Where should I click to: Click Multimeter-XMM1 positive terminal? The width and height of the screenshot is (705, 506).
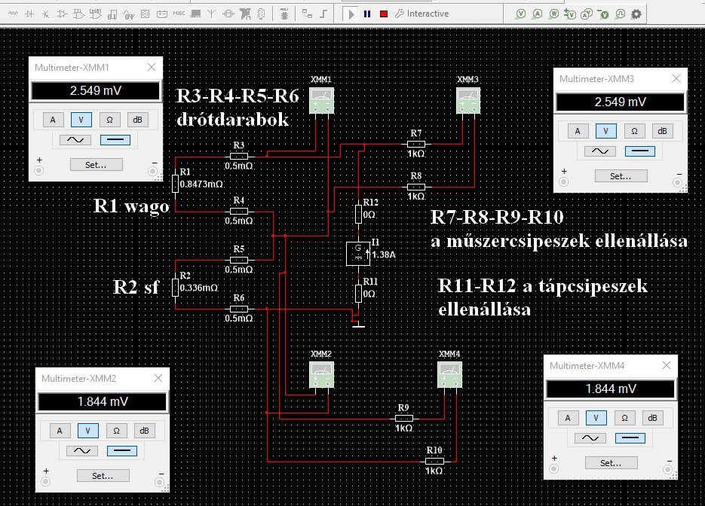point(39,171)
